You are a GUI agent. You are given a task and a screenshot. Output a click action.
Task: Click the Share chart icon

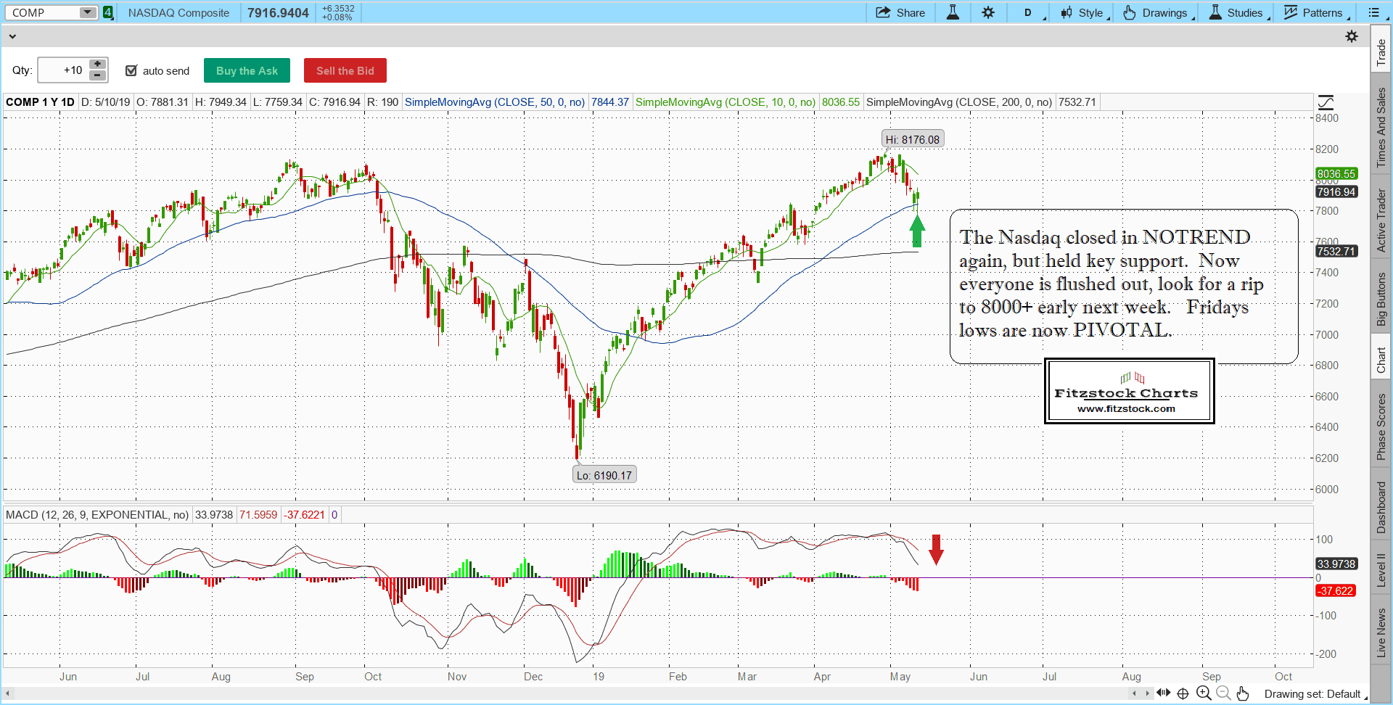pos(883,12)
